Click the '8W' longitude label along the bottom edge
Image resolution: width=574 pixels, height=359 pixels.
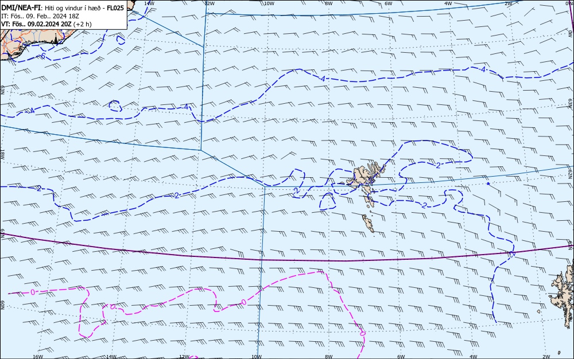(x=329, y=357)
